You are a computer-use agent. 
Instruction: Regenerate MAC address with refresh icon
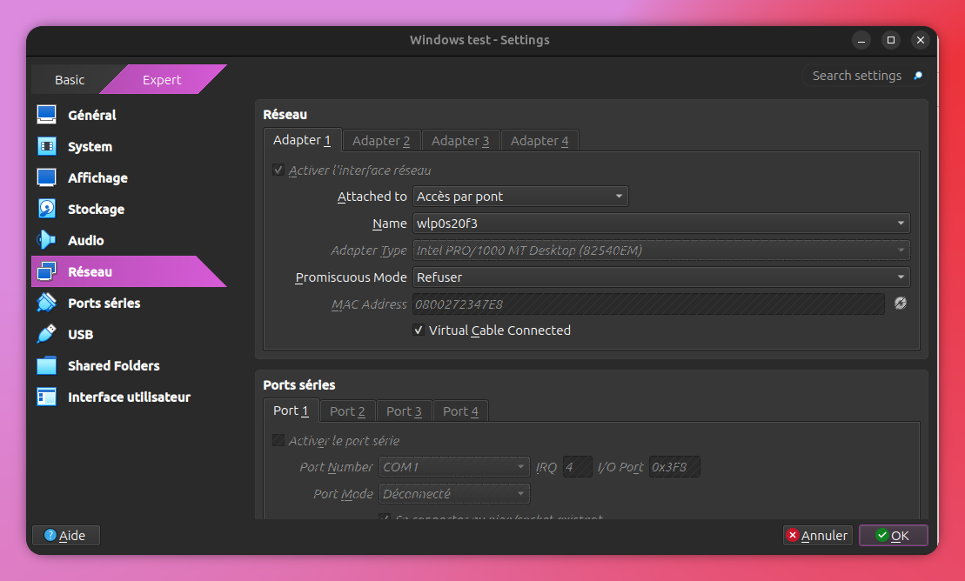(901, 304)
